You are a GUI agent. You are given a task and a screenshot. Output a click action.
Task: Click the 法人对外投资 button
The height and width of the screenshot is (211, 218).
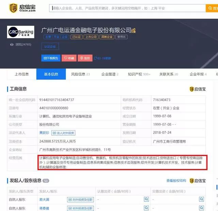coord(63,133)
